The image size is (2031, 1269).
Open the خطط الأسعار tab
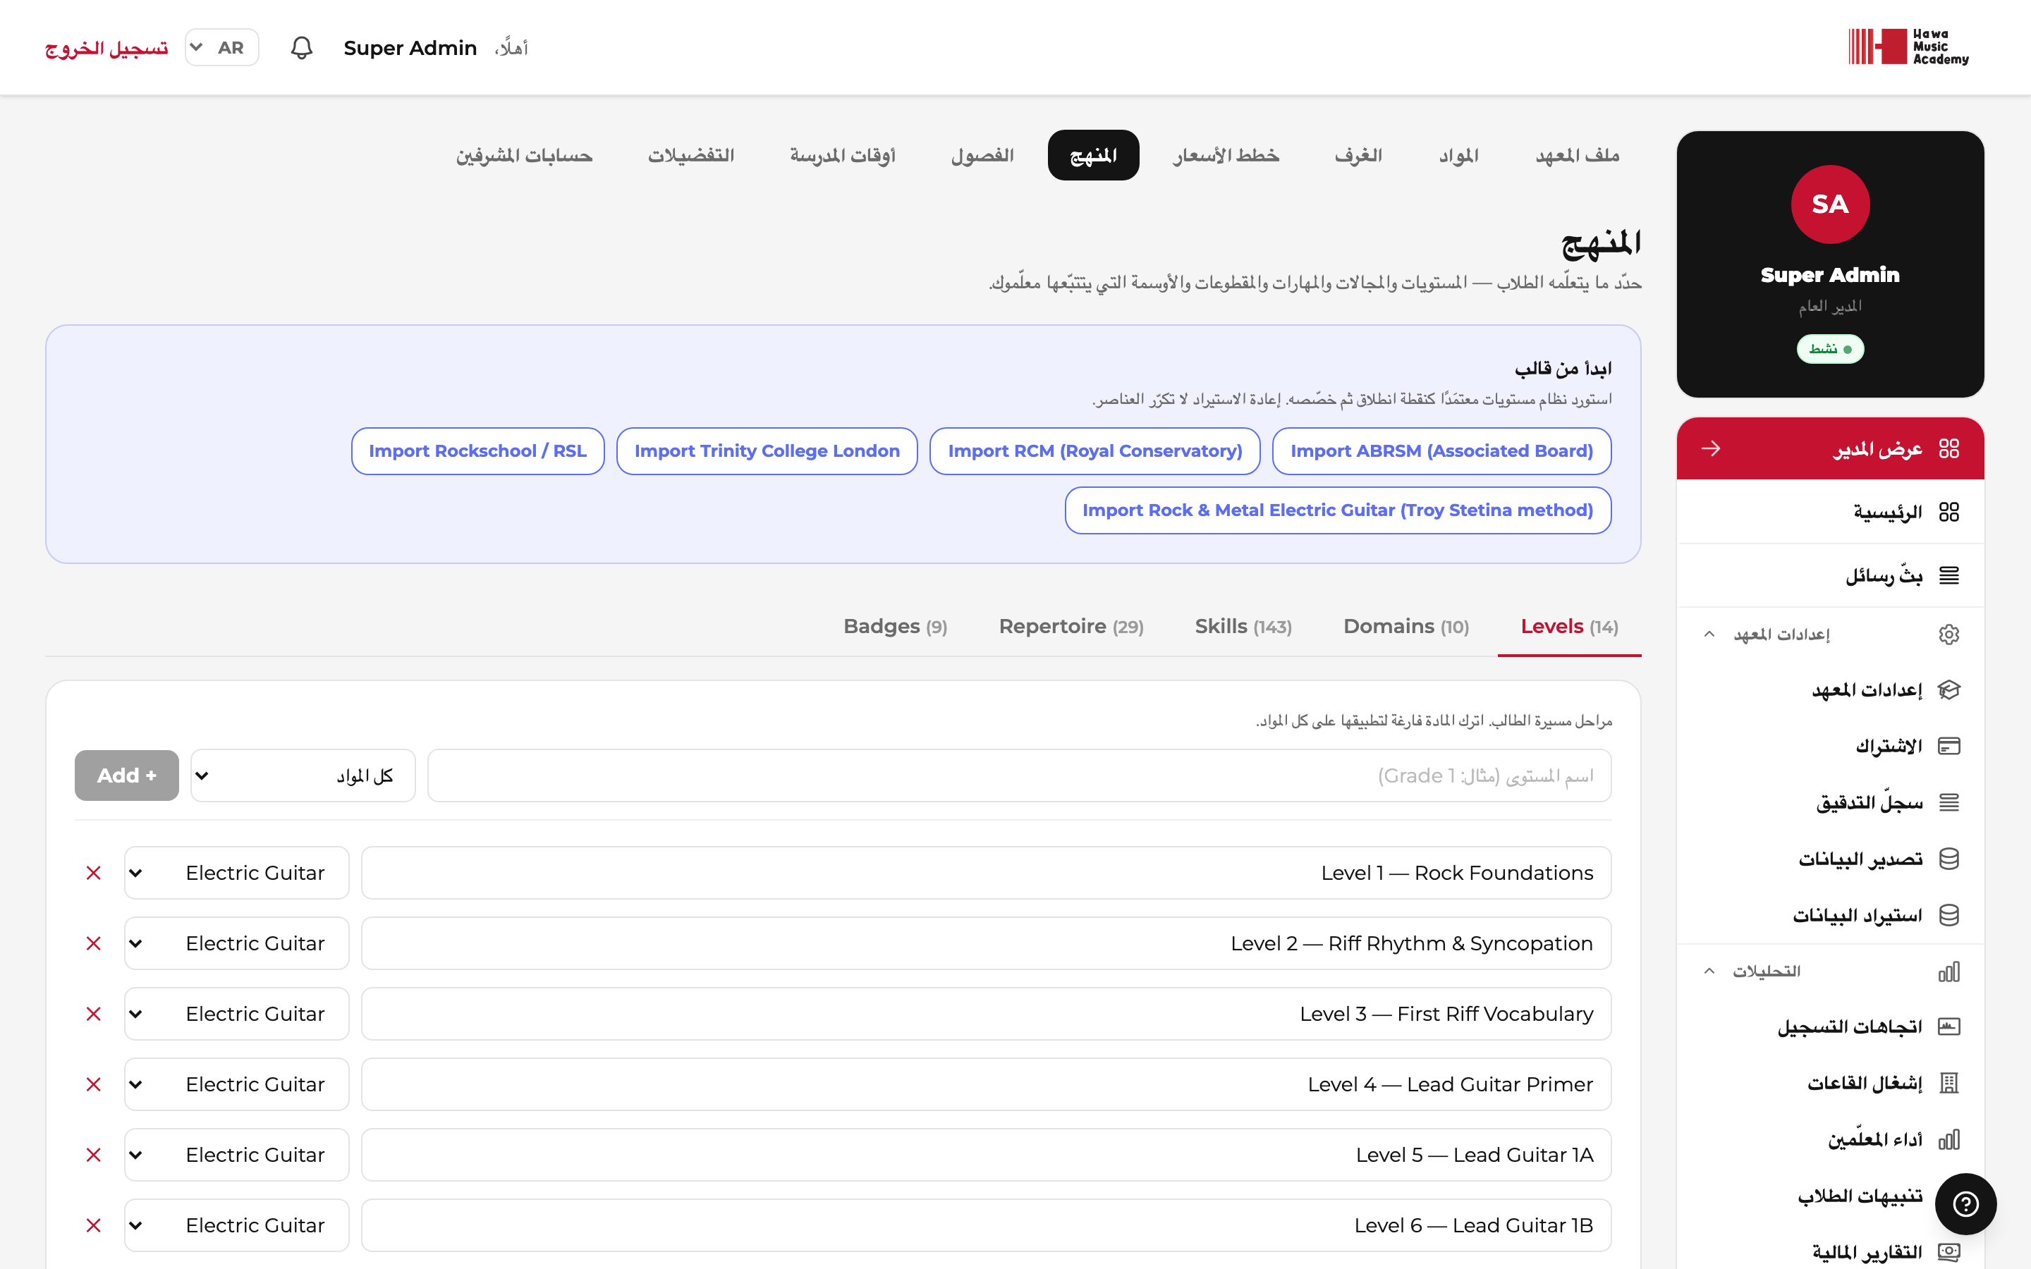point(1226,155)
